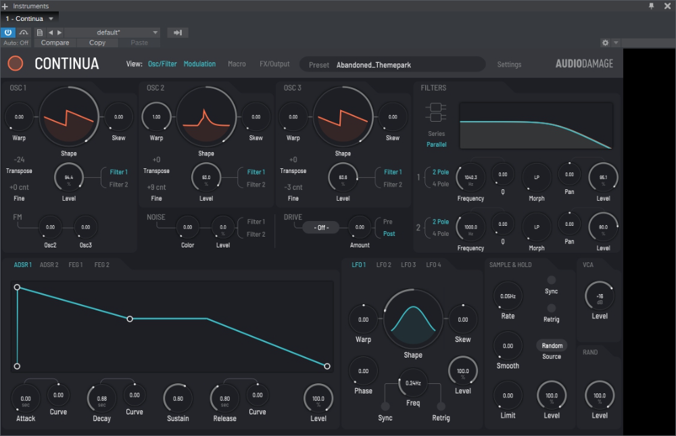Click OSC 3 Fine value -3 cnt
Viewport: 676px width, 436px height.
tap(293, 187)
